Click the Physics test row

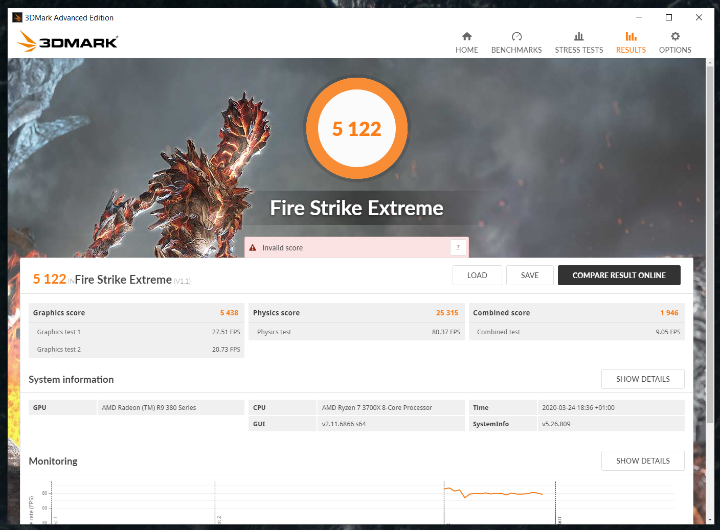[356, 332]
